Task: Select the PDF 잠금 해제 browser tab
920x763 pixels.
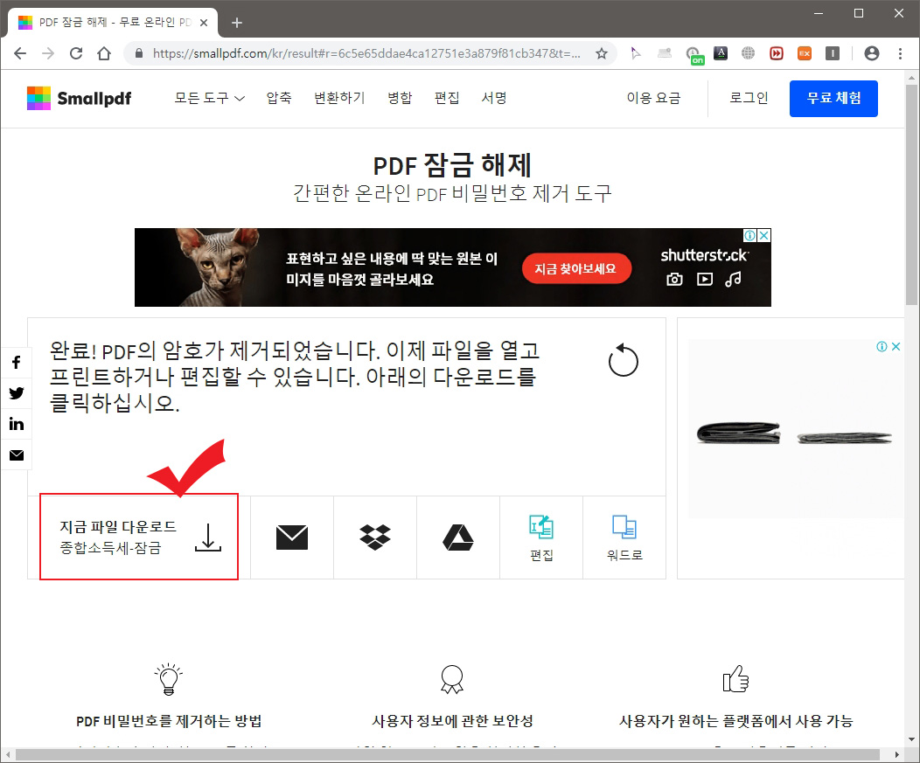Action: tap(113, 22)
